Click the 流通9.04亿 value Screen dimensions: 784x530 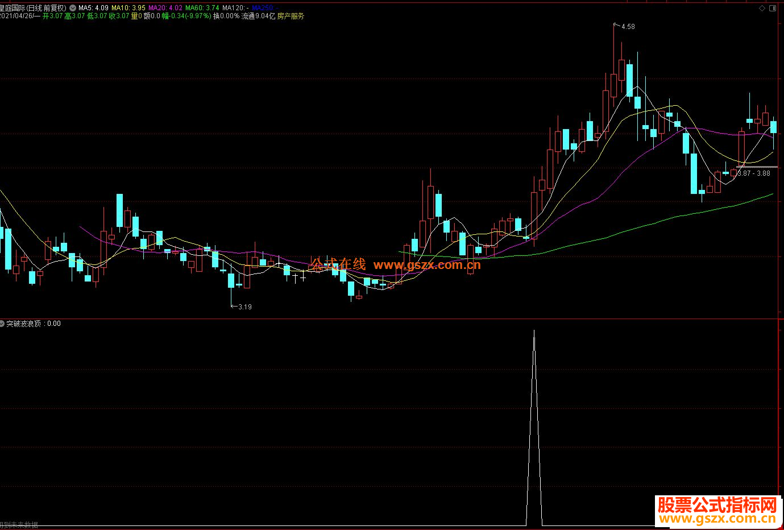(x=258, y=16)
